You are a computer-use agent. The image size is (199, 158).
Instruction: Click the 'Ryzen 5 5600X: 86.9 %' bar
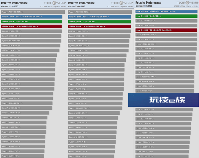click(163, 147)
